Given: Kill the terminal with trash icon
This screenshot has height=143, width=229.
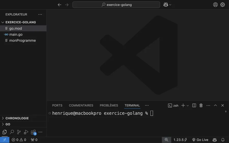Looking at the screenshot, I should pyautogui.click(x=201, y=105).
